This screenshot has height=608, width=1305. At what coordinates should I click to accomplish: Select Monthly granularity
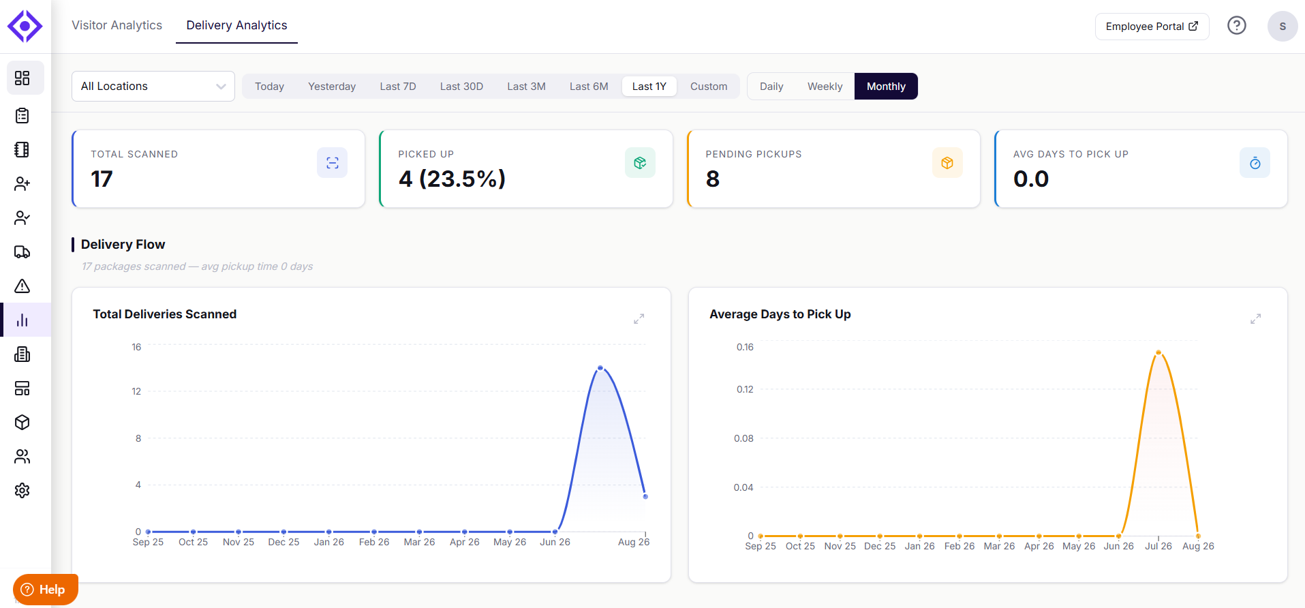[886, 87]
